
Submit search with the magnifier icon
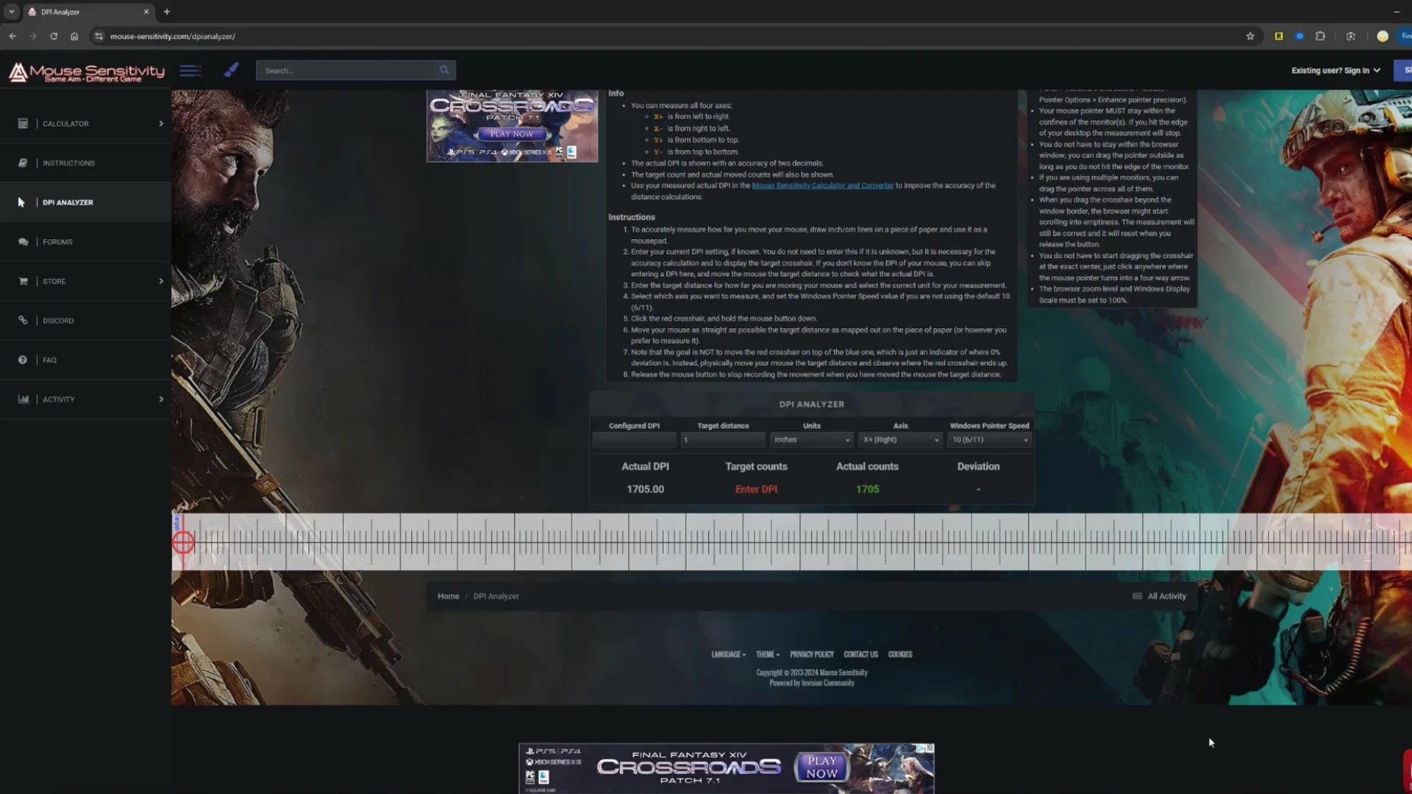[444, 71]
